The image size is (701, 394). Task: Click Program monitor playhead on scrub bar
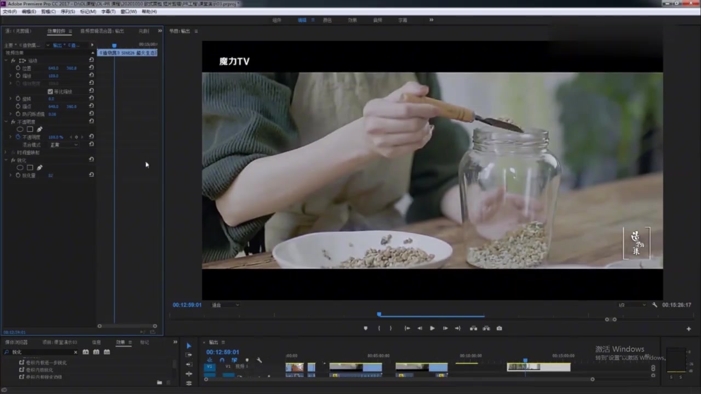coord(378,315)
